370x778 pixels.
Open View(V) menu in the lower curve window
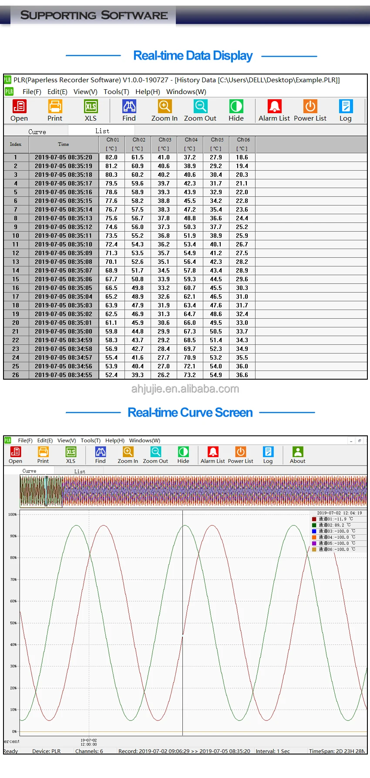click(67, 441)
